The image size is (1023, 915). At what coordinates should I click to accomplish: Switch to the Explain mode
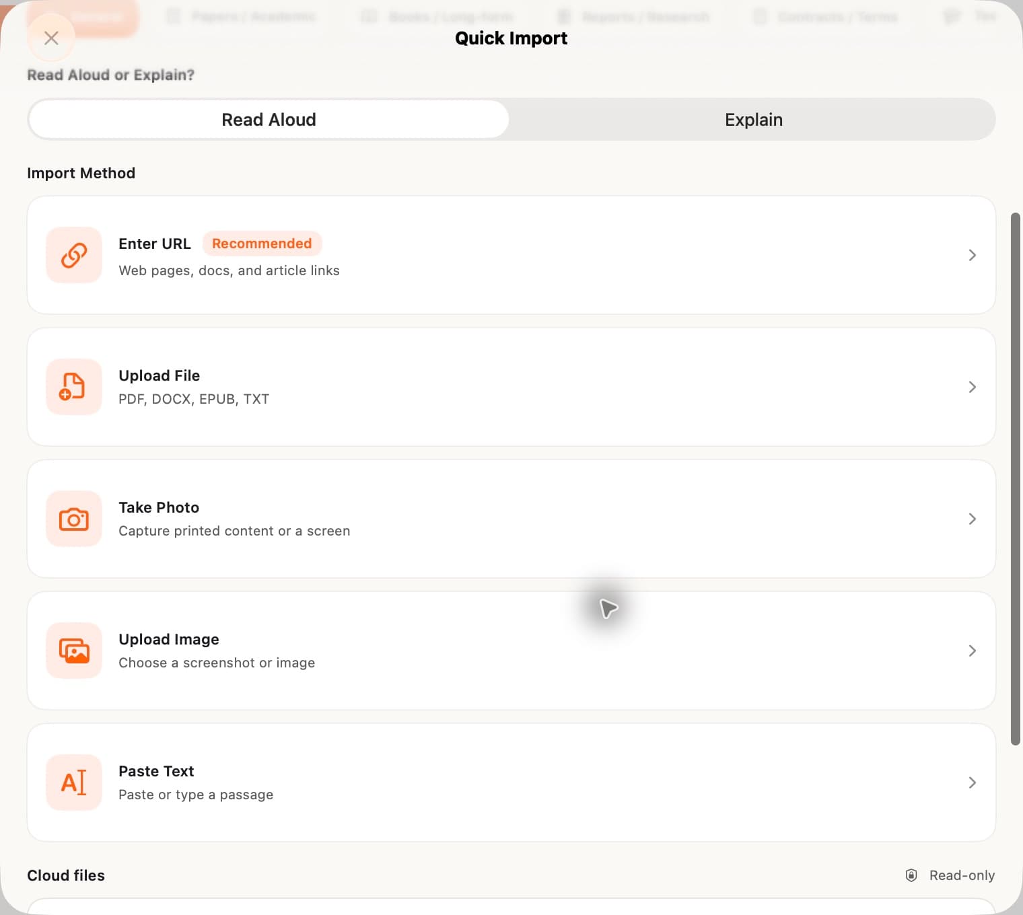point(753,120)
